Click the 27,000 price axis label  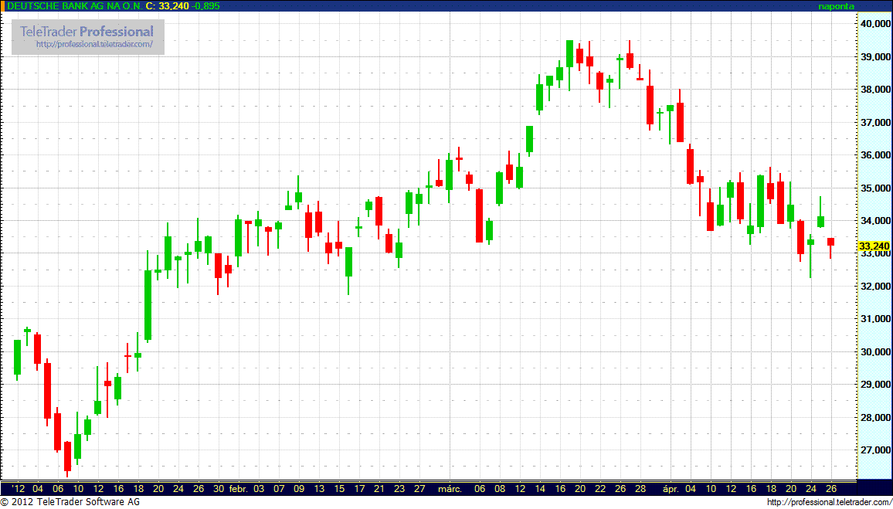click(x=874, y=450)
